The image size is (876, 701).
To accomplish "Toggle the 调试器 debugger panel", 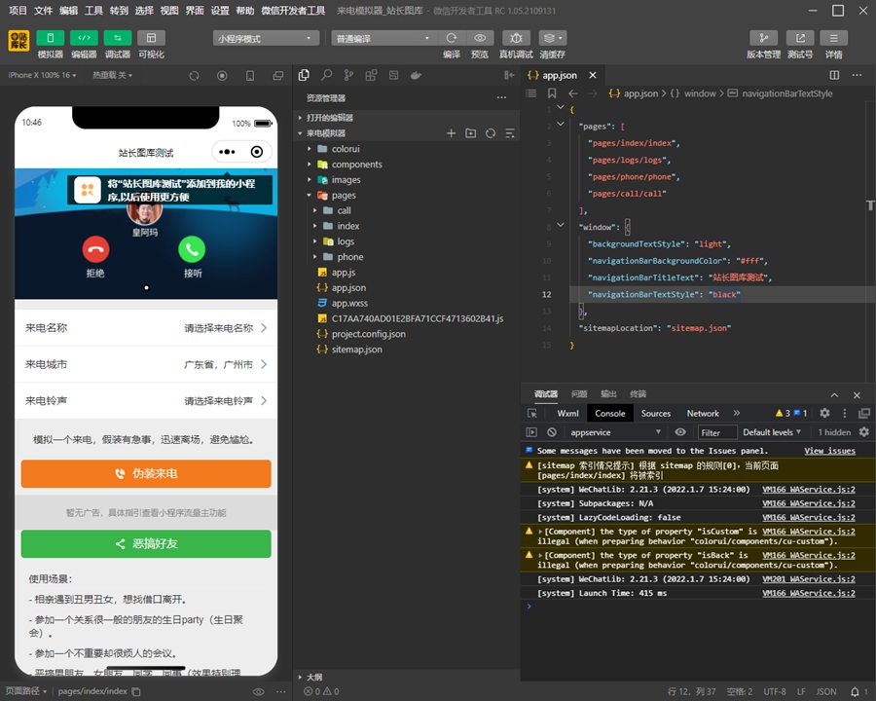I will 117,38.
